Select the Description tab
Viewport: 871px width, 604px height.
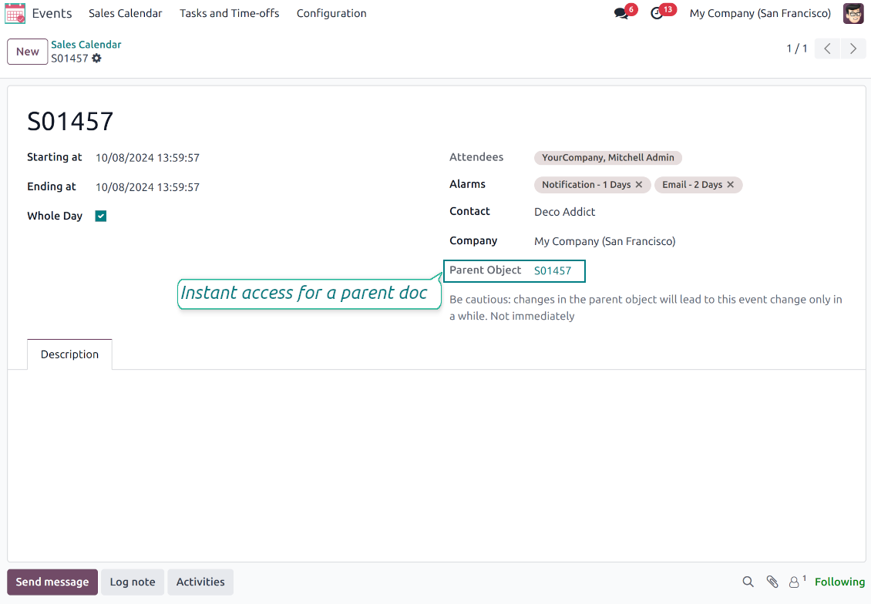click(69, 354)
